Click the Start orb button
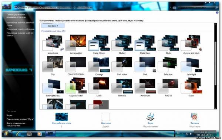Screen dimensions: 222x140 (x=6, y=133)
